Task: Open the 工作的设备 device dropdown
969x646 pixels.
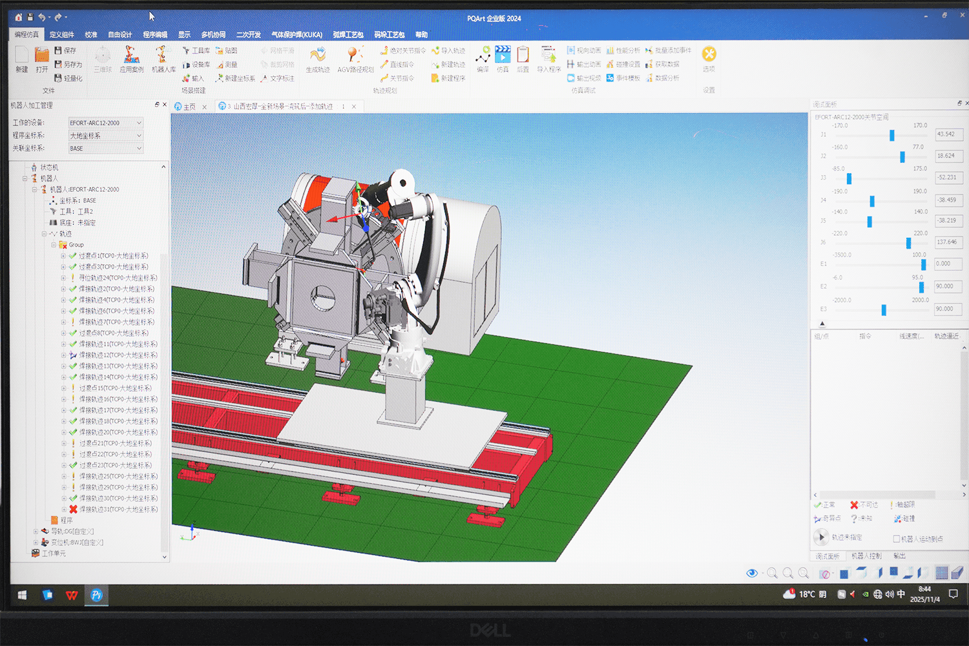Action: [106, 123]
